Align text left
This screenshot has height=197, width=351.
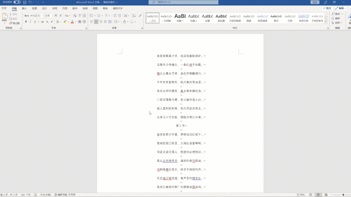point(92,22)
